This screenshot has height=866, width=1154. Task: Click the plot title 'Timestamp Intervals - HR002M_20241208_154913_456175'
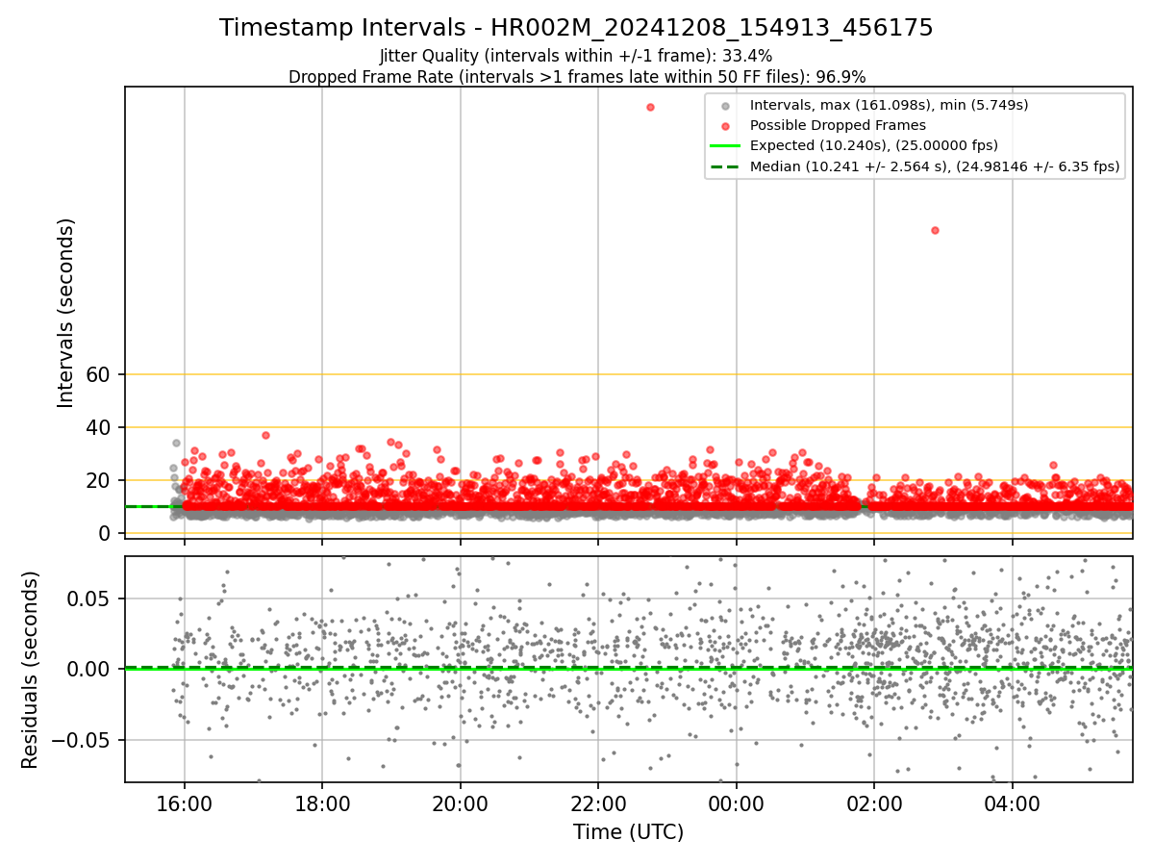576,28
